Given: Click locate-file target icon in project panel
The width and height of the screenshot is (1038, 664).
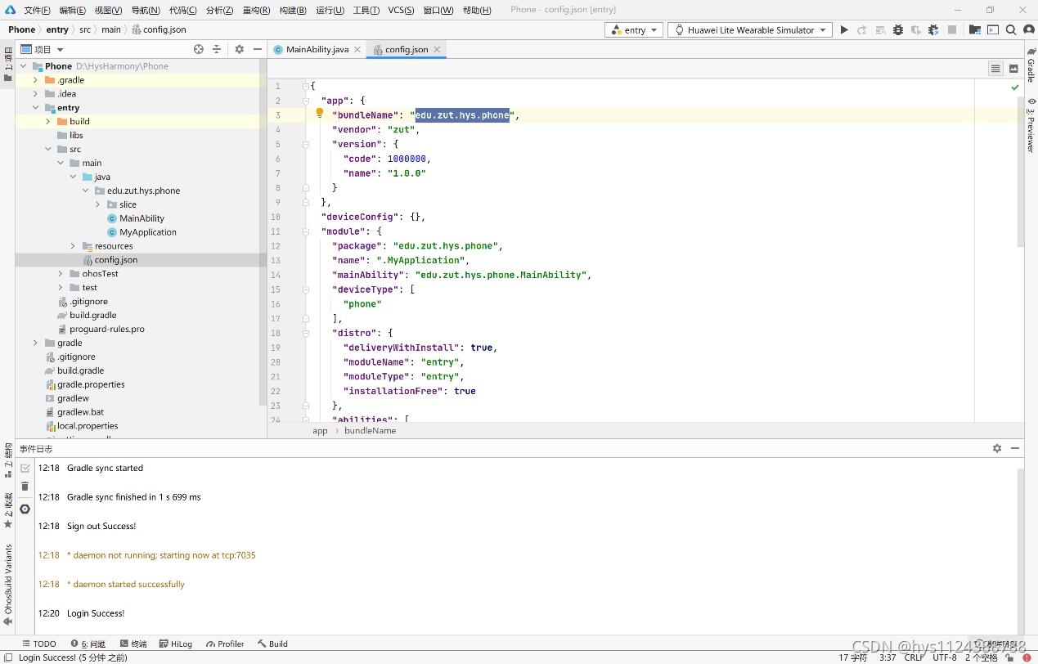Looking at the screenshot, I should click(x=199, y=49).
